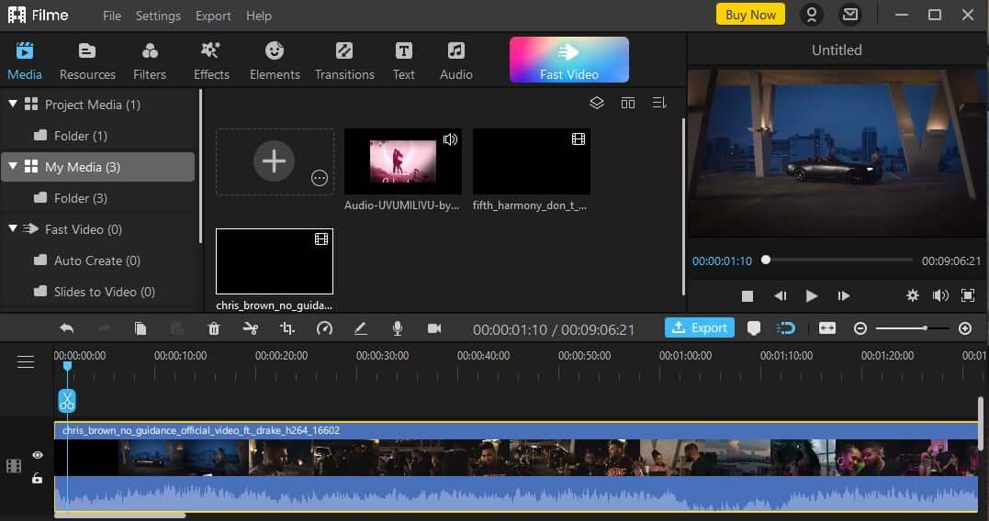989x521 pixels.
Task: Start voice-over recording with microphone
Action: pos(398,328)
